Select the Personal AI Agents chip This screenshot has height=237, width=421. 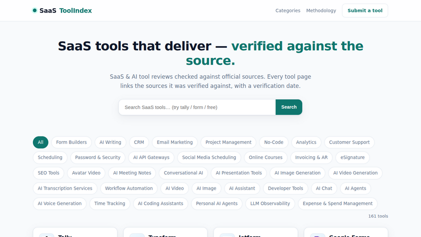(x=217, y=204)
